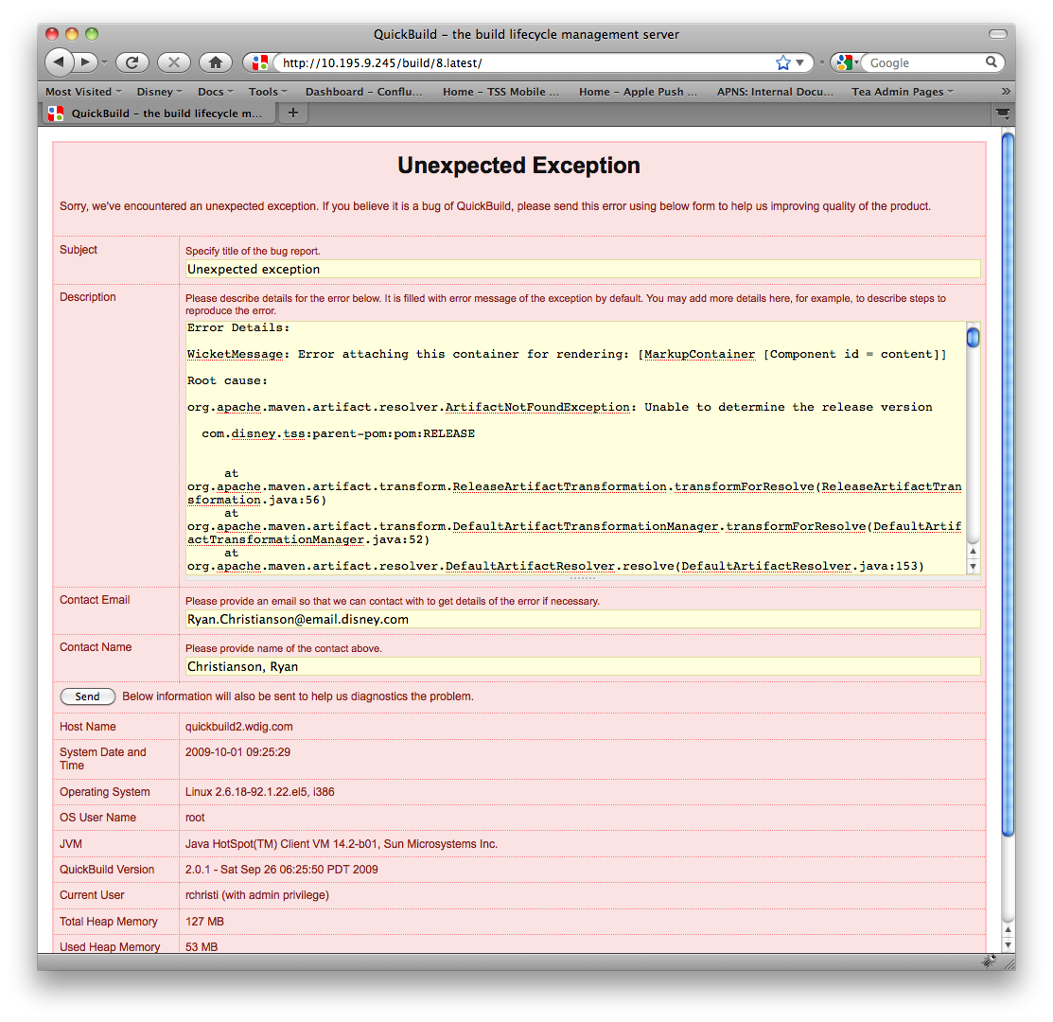Click the browser Back arrow button
This screenshot has width=1053, height=1022.
[60, 62]
